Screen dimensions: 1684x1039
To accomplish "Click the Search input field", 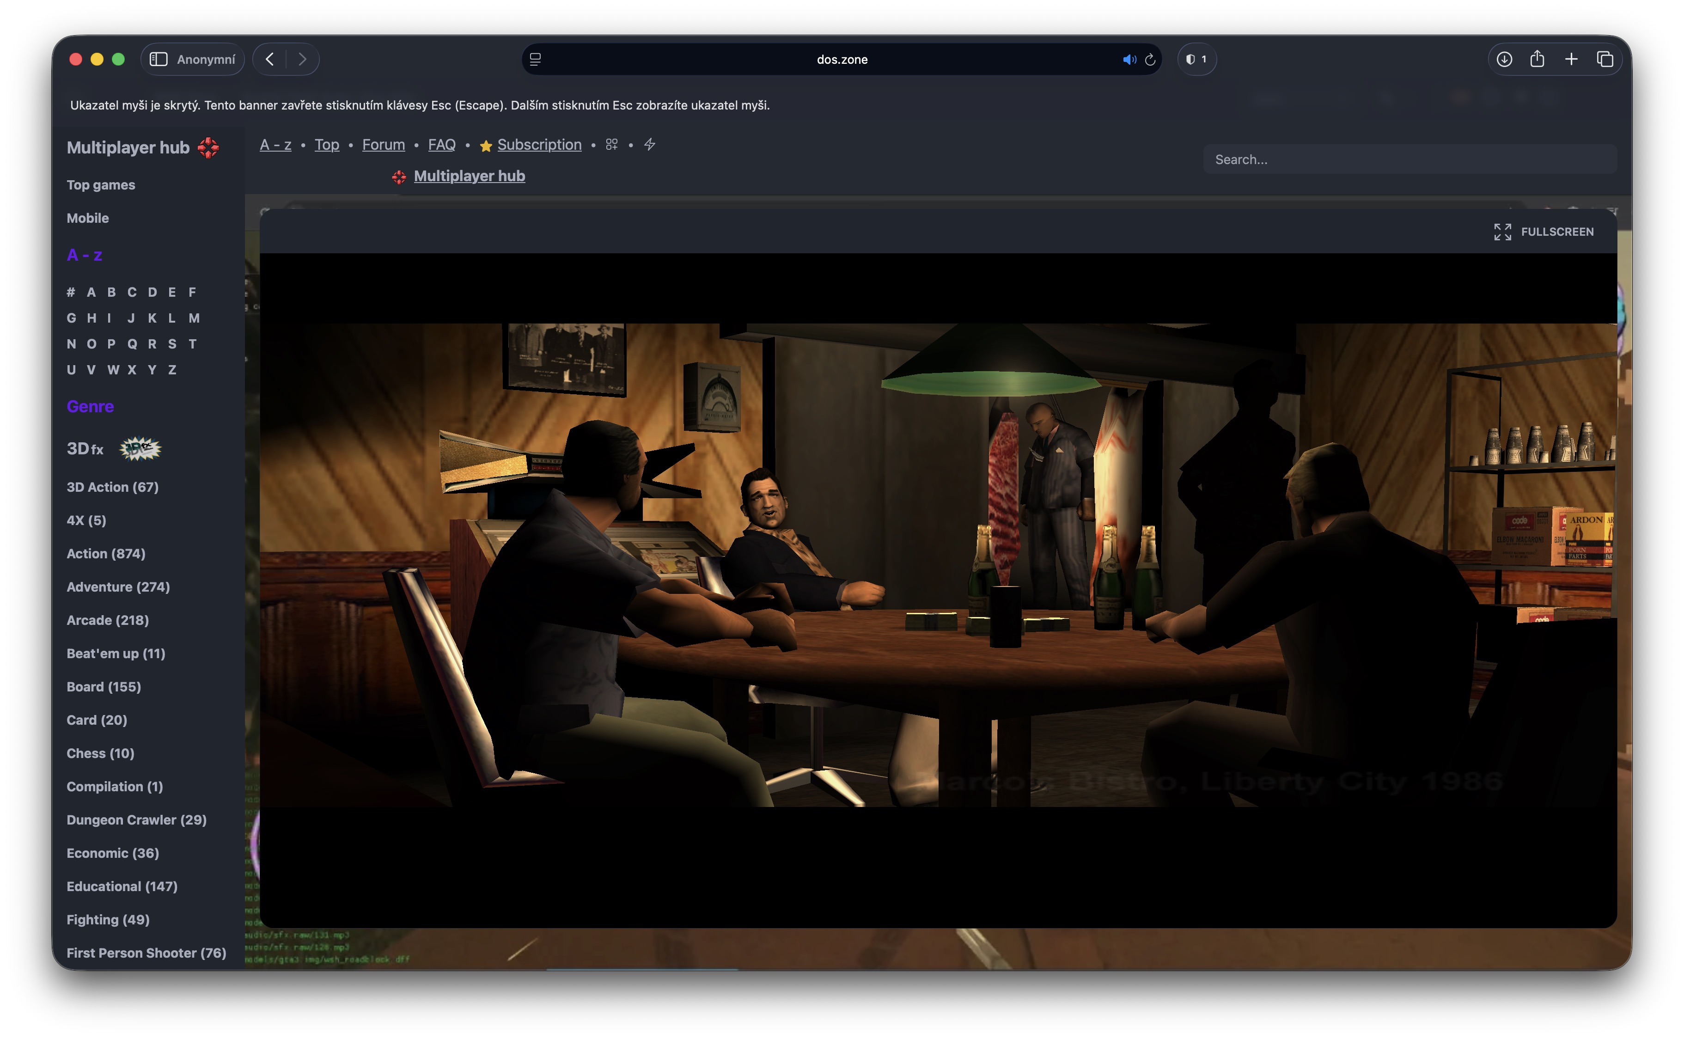I will click(1409, 159).
